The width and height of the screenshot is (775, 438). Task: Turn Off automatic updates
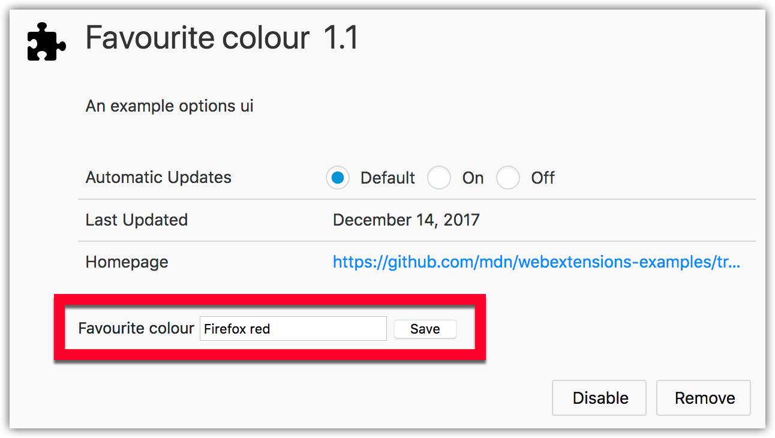pyautogui.click(x=507, y=178)
